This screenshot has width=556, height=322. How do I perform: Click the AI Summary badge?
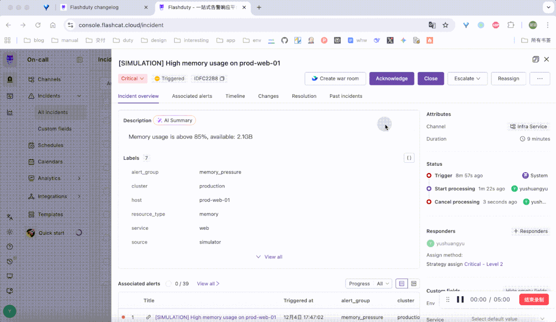tap(174, 121)
